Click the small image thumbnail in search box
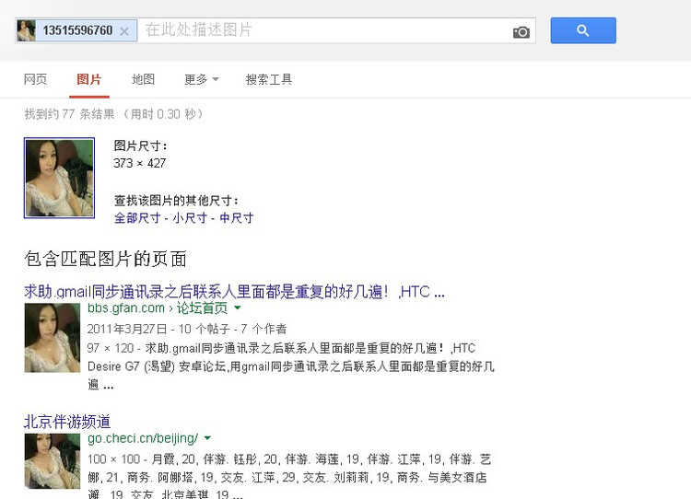 point(27,30)
